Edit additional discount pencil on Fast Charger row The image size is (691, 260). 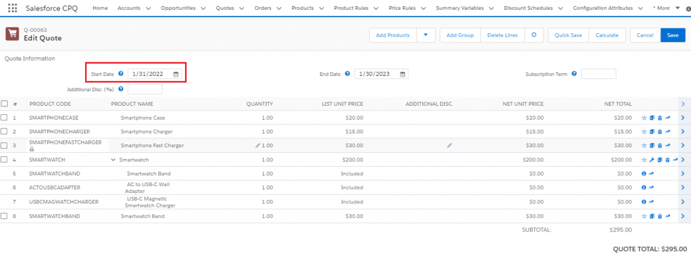449,145
